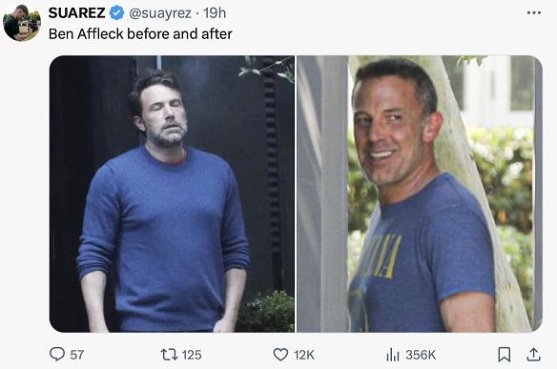The width and height of the screenshot is (557, 369).
Task: Click the 125 reposts count
Action: (x=192, y=355)
